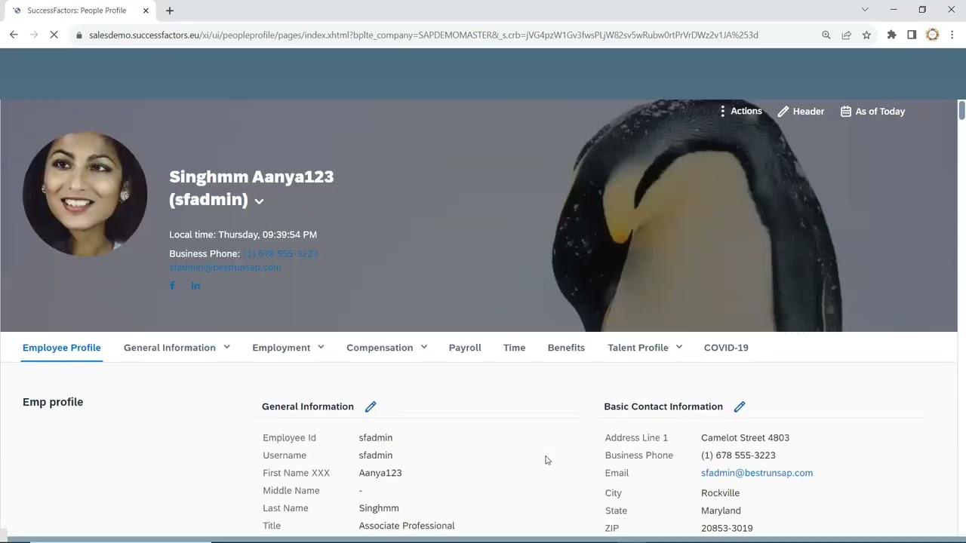Switch to the Time tab
Image resolution: width=966 pixels, height=543 pixels.
click(515, 348)
